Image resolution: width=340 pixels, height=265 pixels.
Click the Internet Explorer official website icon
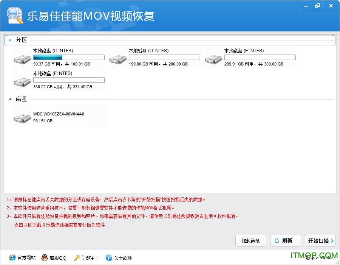12,257
